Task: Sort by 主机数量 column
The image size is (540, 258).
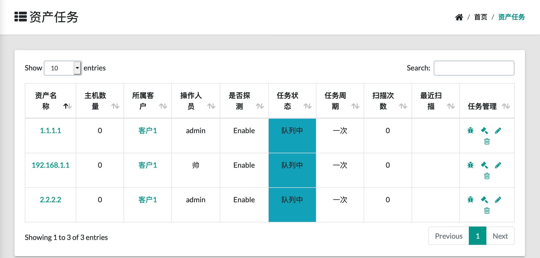Action: [x=100, y=101]
